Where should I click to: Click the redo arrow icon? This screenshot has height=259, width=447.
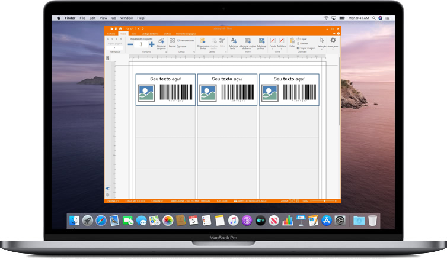(x=132, y=28)
